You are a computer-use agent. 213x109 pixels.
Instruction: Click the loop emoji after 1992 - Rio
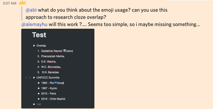(x=56, y=83)
